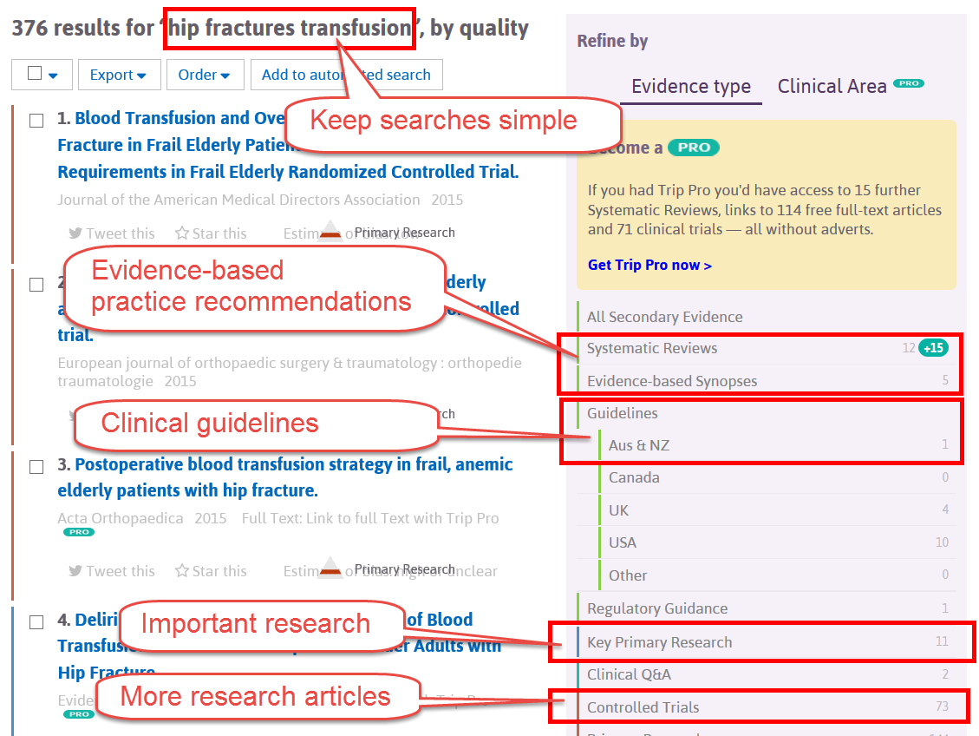
Task: Click the Get Trip Pro now link
Action: [x=649, y=265]
